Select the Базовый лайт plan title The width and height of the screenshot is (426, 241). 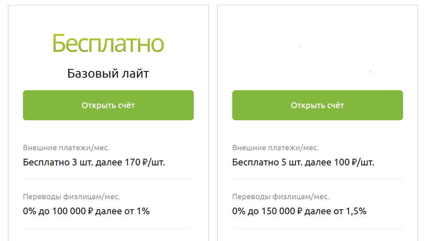point(108,74)
